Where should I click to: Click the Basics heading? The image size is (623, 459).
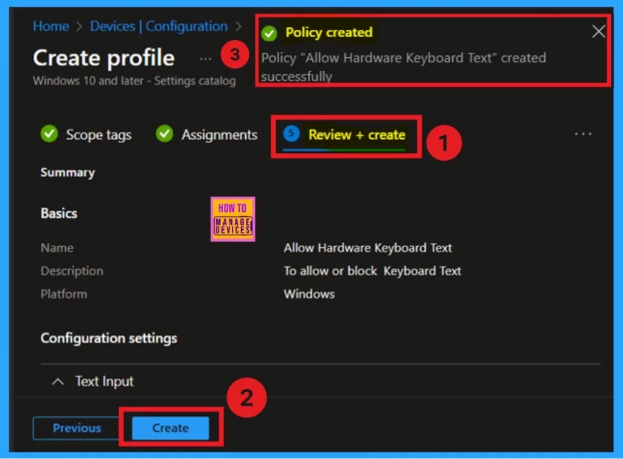[x=59, y=214]
